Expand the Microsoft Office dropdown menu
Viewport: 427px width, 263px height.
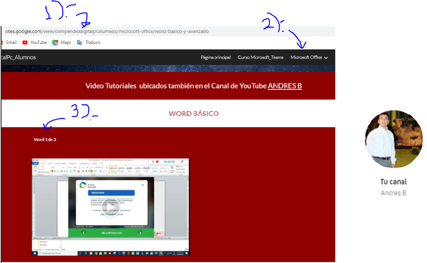309,57
